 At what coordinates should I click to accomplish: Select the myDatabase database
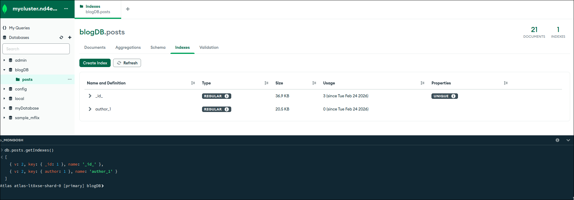point(27,108)
